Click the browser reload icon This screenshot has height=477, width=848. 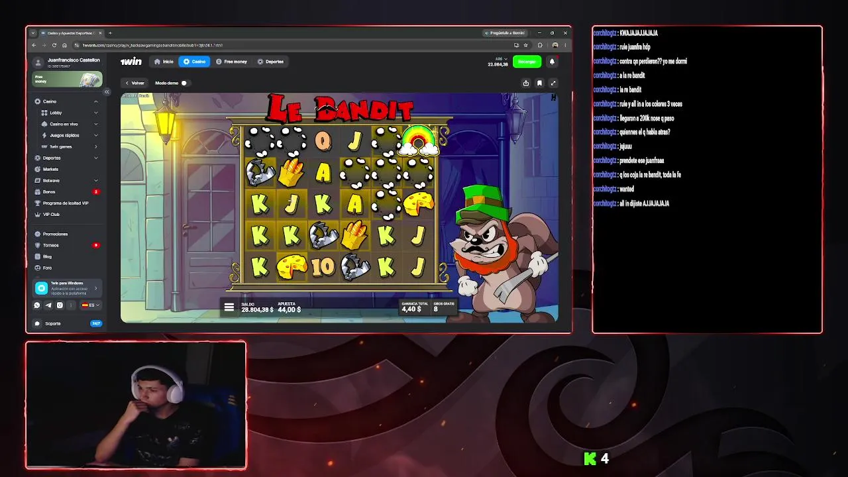[x=54, y=45]
